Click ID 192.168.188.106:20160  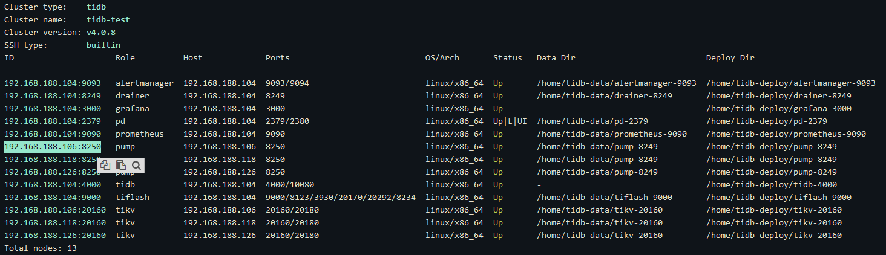pos(55,210)
